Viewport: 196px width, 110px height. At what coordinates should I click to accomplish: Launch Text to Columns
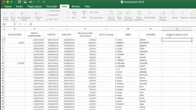click(x=111, y=16)
